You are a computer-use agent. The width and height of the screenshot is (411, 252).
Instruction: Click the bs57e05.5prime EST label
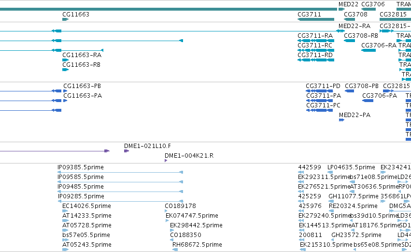tap(86, 235)
